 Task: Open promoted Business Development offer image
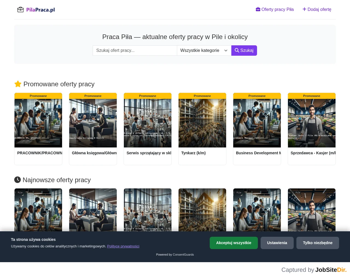pyautogui.click(x=257, y=123)
